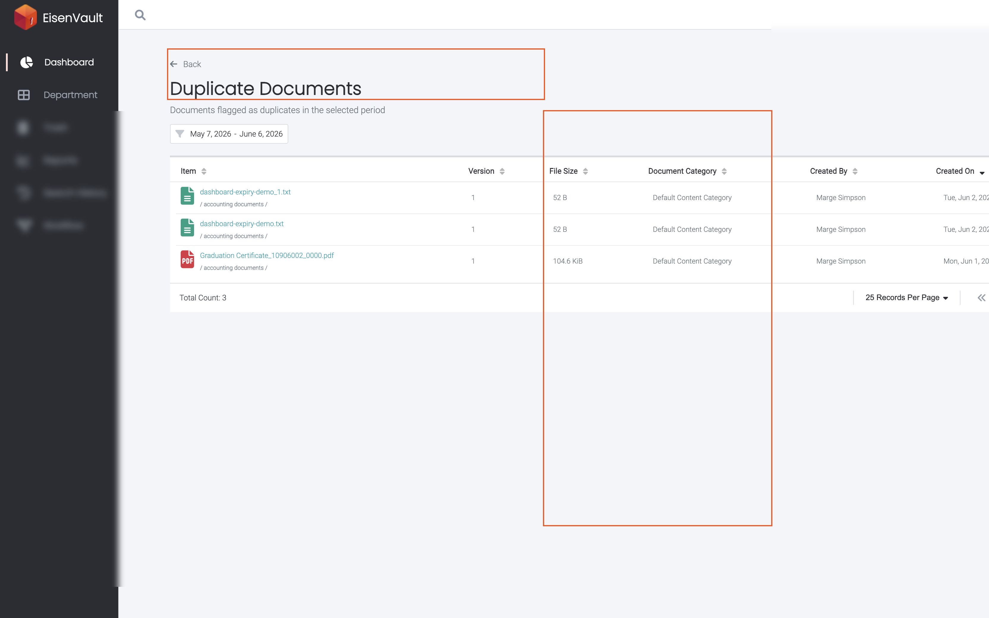Sort by Item column arrows
This screenshot has height=618, width=989.
point(204,171)
